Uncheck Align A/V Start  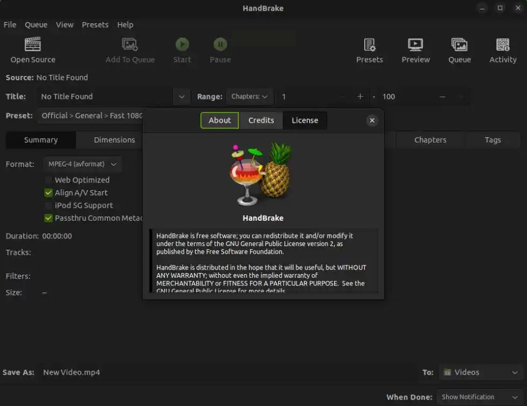(x=48, y=193)
